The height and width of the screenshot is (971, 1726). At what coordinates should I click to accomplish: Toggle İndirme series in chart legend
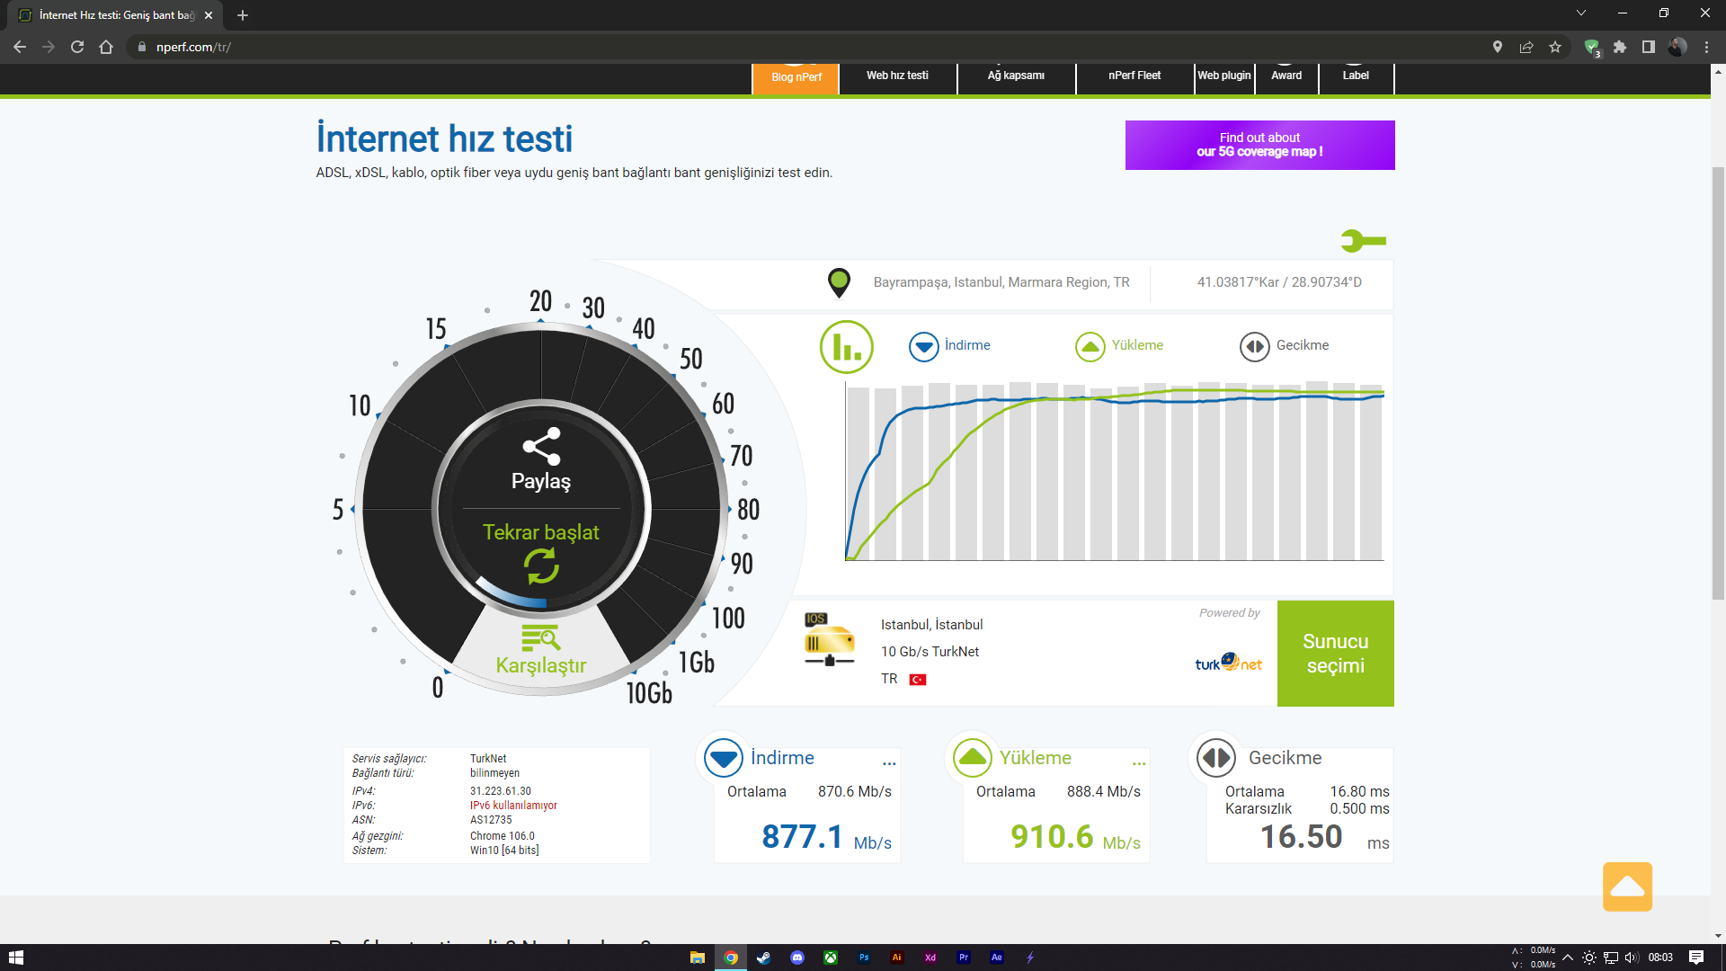(x=949, y=346)
